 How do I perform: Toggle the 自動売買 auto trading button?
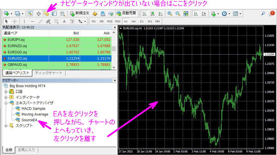click(127, 13)
